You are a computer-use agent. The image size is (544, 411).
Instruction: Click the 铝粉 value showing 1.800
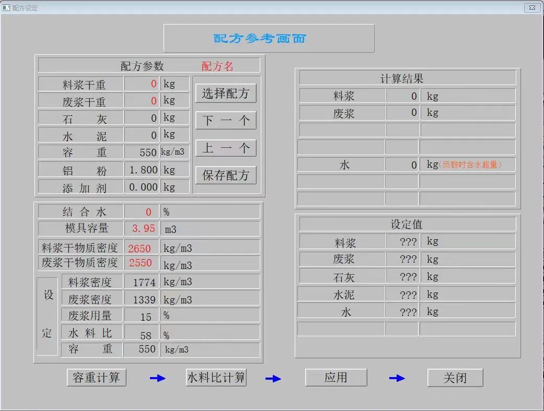[142, 169]
